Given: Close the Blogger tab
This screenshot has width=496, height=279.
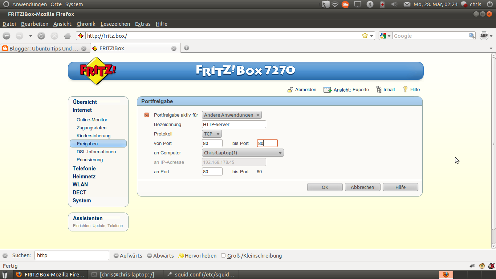Looking at the screenshot, I should [x=84, y=48].
